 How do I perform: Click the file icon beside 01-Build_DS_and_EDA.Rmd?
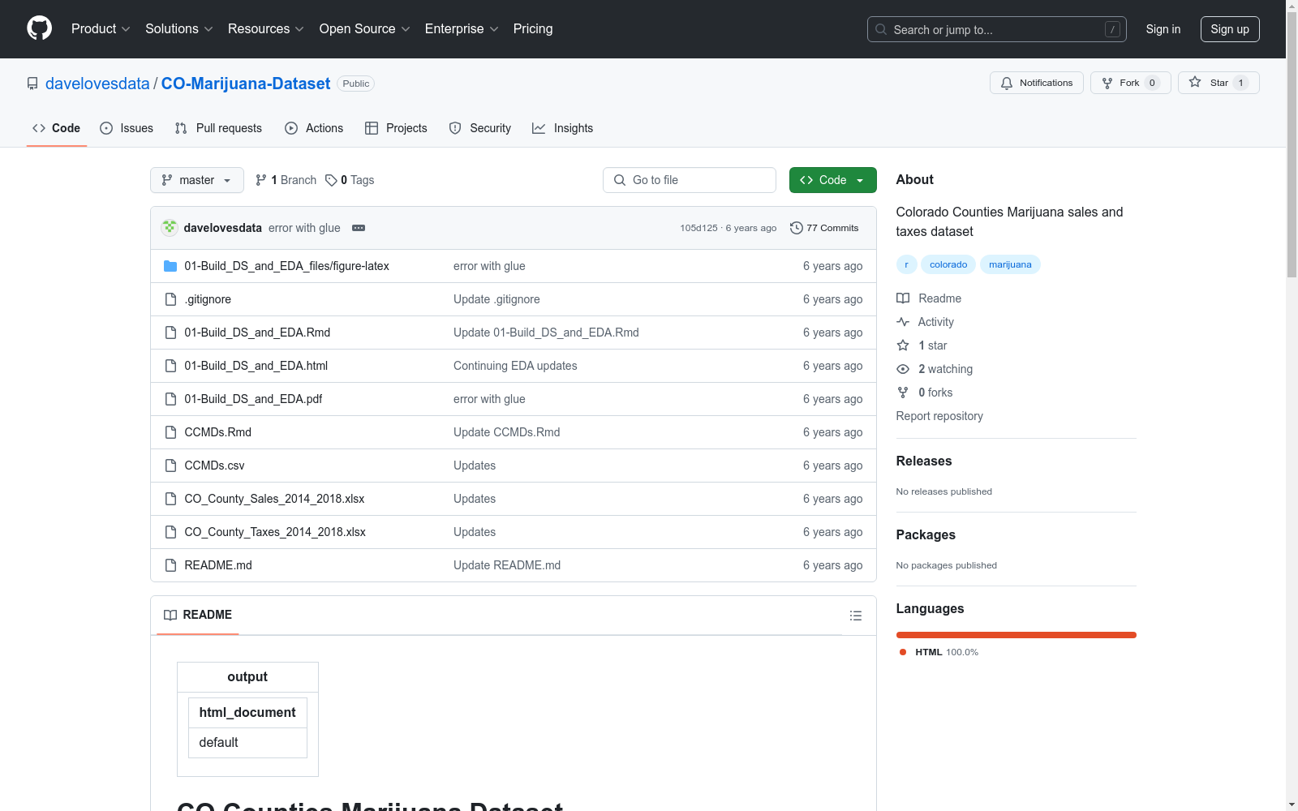(170, 333)
